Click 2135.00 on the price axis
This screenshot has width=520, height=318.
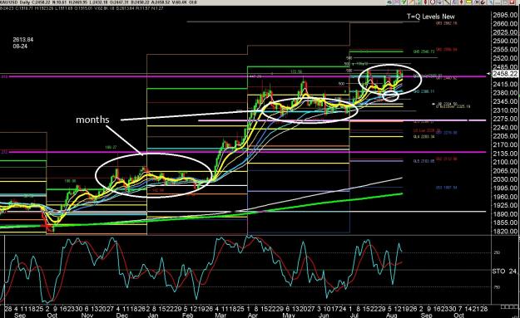point(505,154)
